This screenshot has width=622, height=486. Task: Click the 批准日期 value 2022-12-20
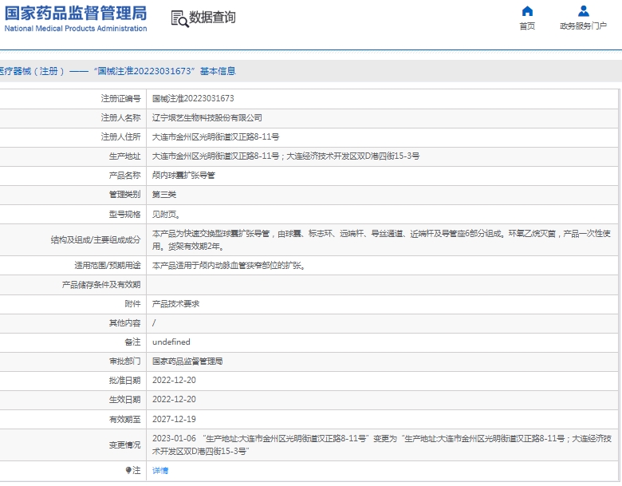pos(174,380)
